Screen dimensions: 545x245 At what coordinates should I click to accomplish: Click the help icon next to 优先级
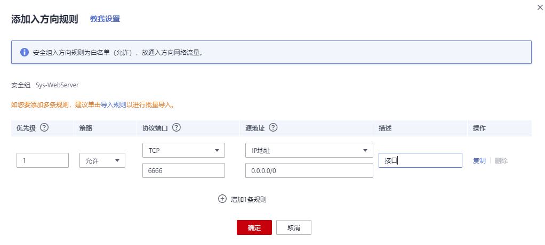click(x=44, y=128)
